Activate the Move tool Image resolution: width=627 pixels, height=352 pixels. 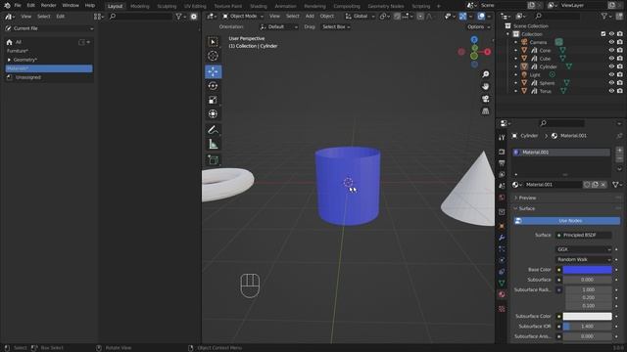coord(213,71)
